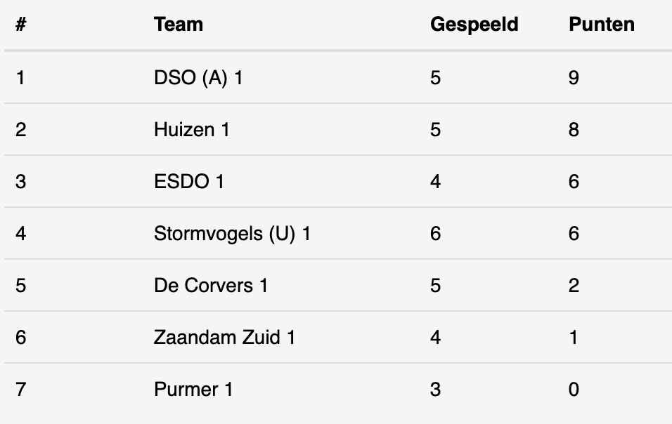
Task: Choose Stormvogels (U) 1 in the standings
Action: [x=232, y=234]
